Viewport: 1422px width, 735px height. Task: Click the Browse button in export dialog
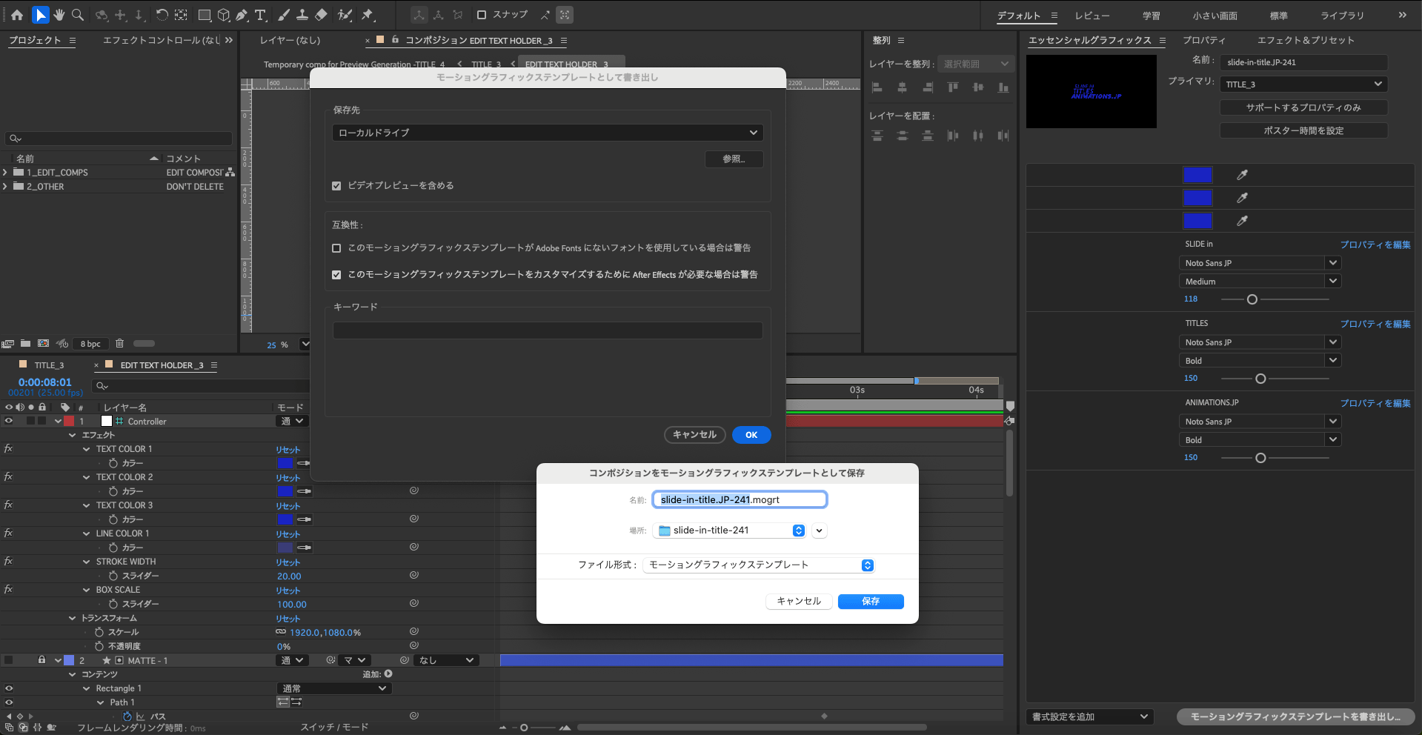coord(733,159)
